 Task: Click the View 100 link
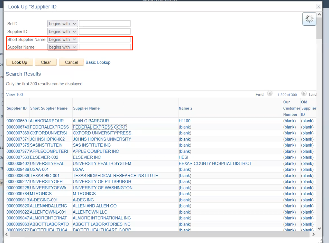tap(15, 95)
